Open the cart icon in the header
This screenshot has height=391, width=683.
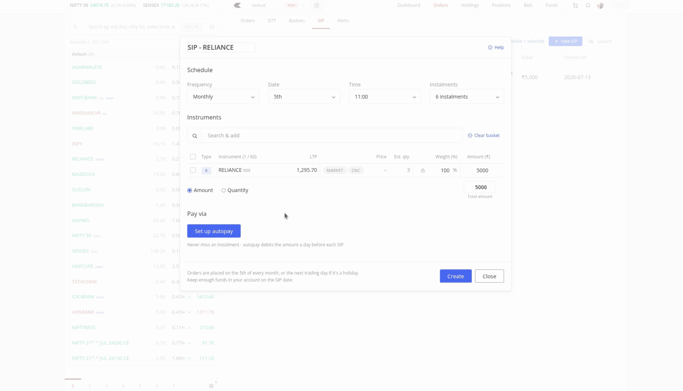tap(575, 5)
